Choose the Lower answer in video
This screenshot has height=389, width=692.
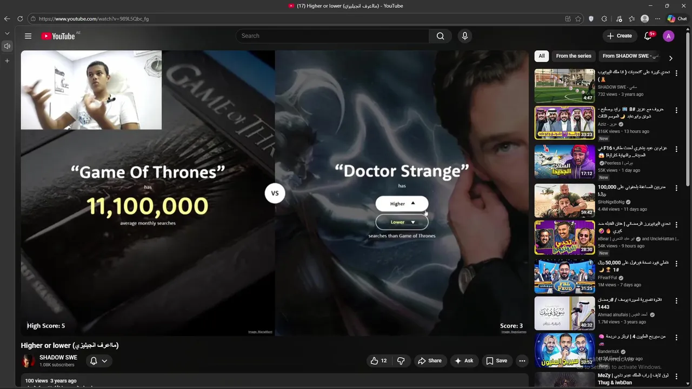(x=402, y=222)
